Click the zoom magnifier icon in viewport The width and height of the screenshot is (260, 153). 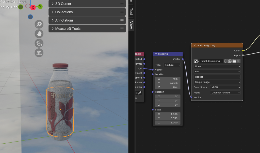coord(39,24)
